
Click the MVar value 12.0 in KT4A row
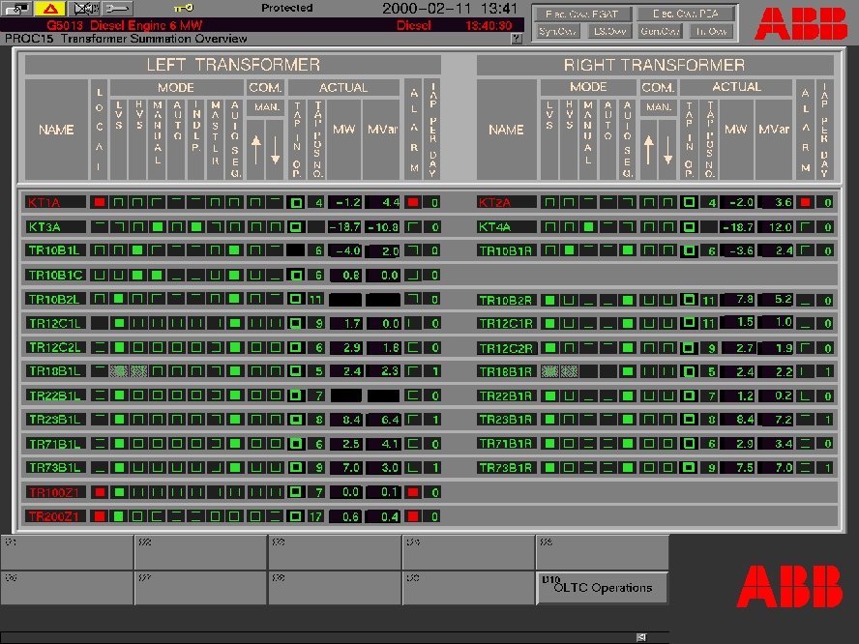[x=775, y=226]
